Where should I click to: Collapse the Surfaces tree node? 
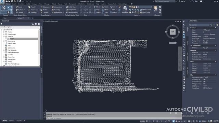pyautogui.click(x=4, y=37)
